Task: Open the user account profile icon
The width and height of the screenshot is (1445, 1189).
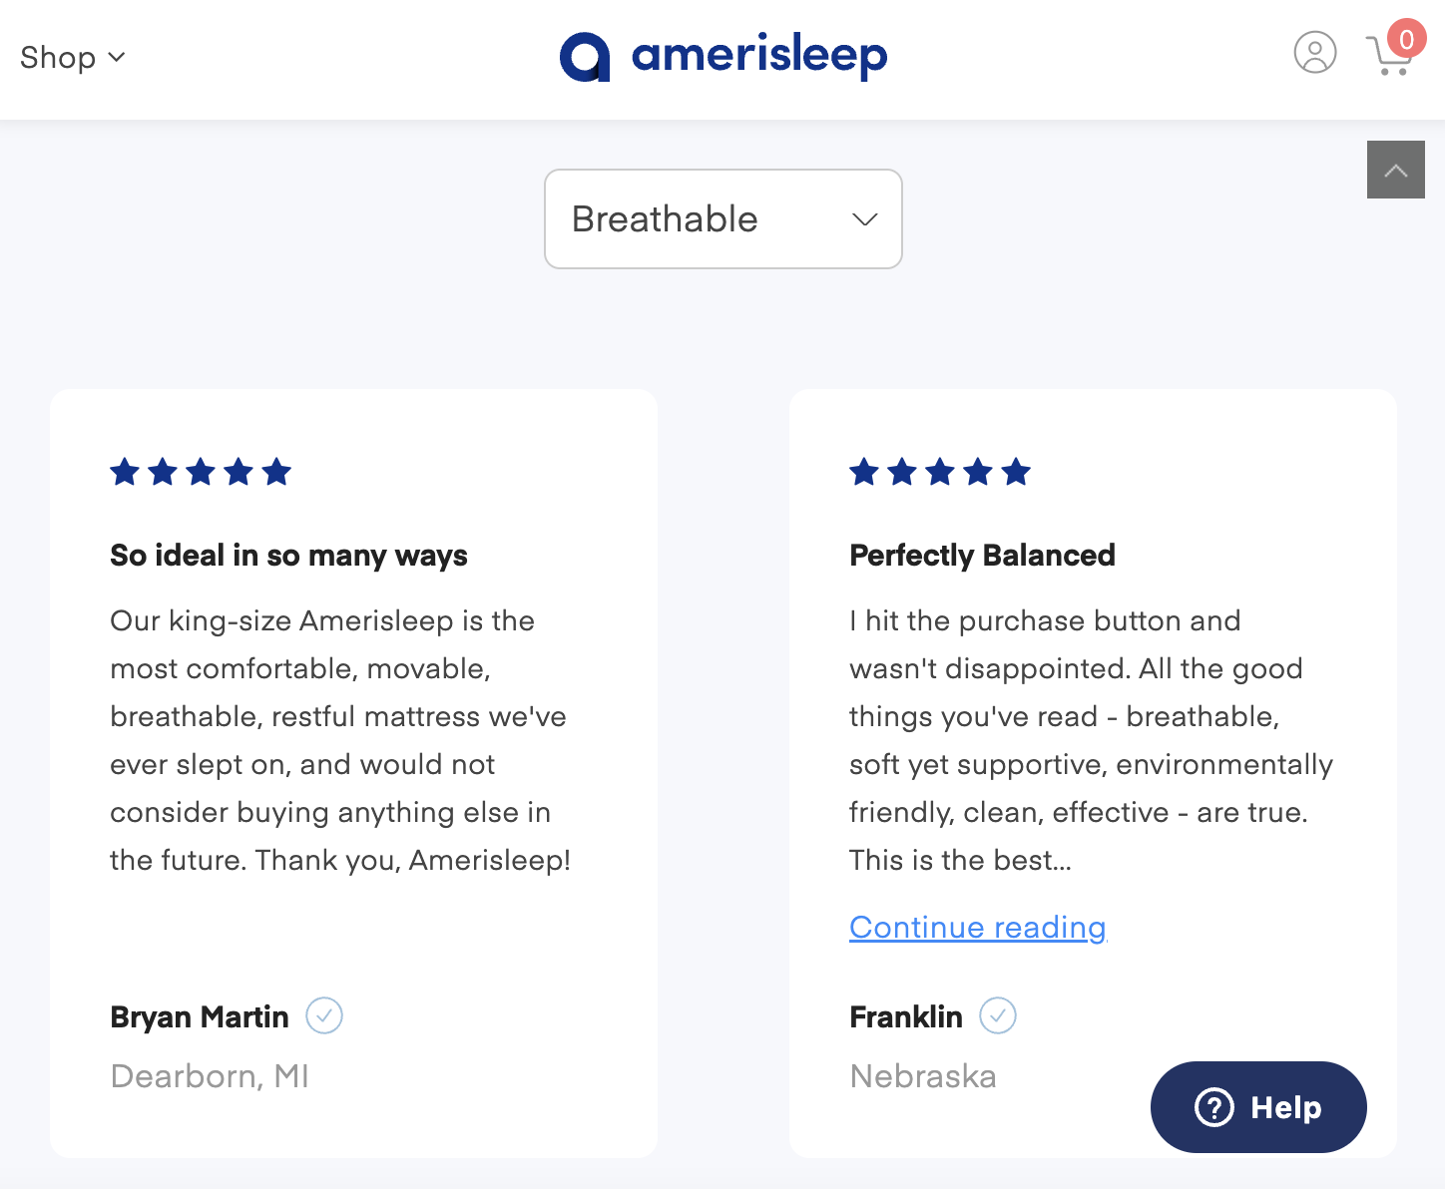Action: point(1314,53)
